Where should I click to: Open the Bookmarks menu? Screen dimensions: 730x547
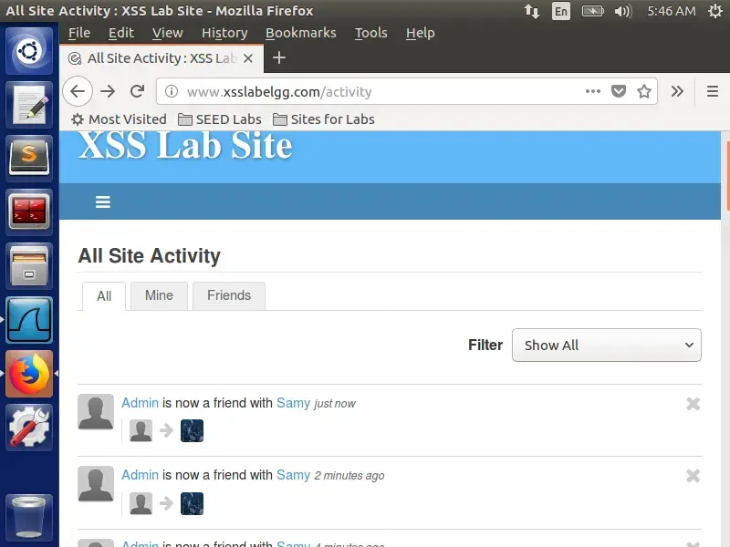tap(301, 33)
